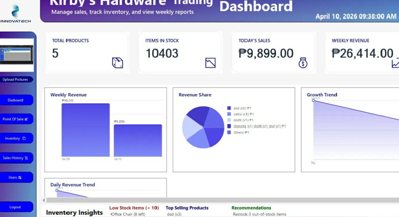The image size is (399, 217).
Task: Click the 04/10 bar in Weekly Revenue
Action: tap(138, 140)
